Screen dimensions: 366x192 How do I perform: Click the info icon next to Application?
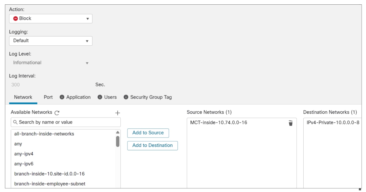pos(62,97)
